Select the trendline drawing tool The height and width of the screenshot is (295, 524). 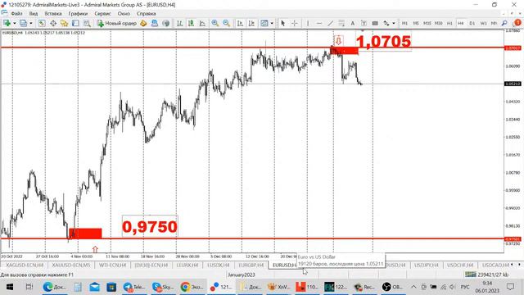pyautogui.click(x=330, y=23)
